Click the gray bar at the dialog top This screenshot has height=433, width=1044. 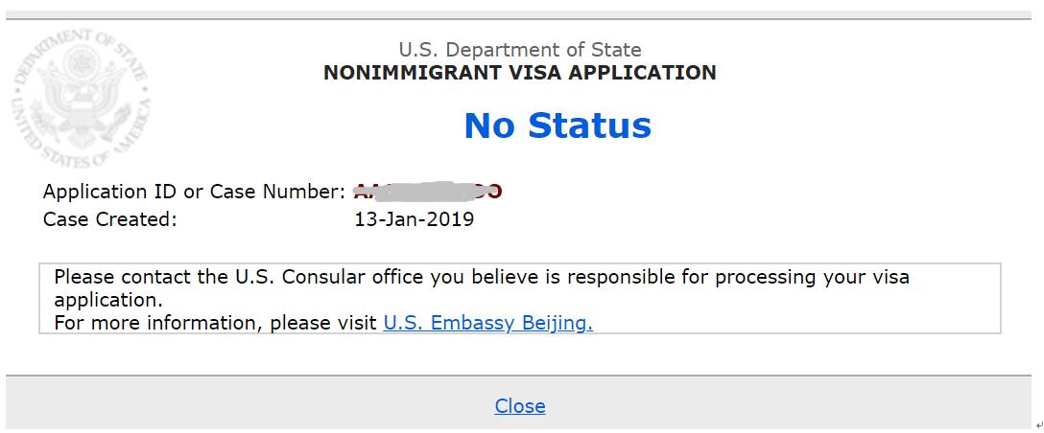point(519,14)
